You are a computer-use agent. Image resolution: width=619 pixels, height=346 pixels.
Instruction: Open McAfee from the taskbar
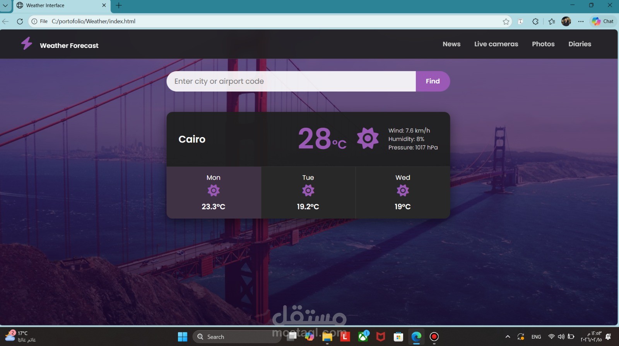pyautogui.click(x=381, y=337)
